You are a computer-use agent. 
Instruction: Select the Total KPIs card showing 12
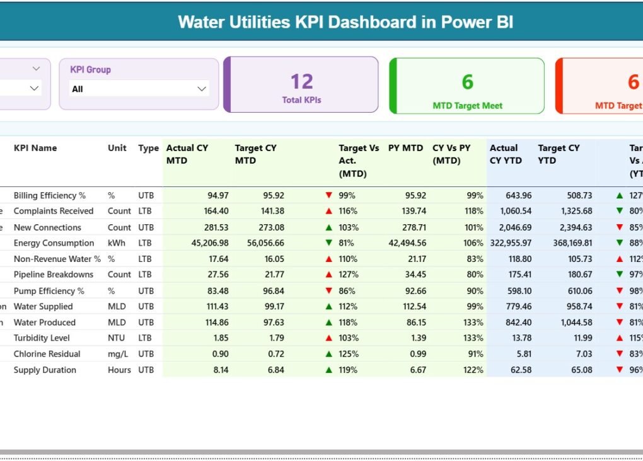click(x=301, y=84)
